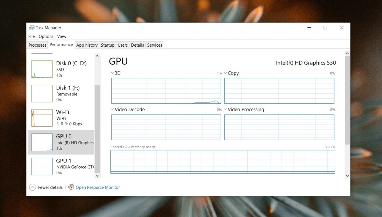Open the View menu

61,36
